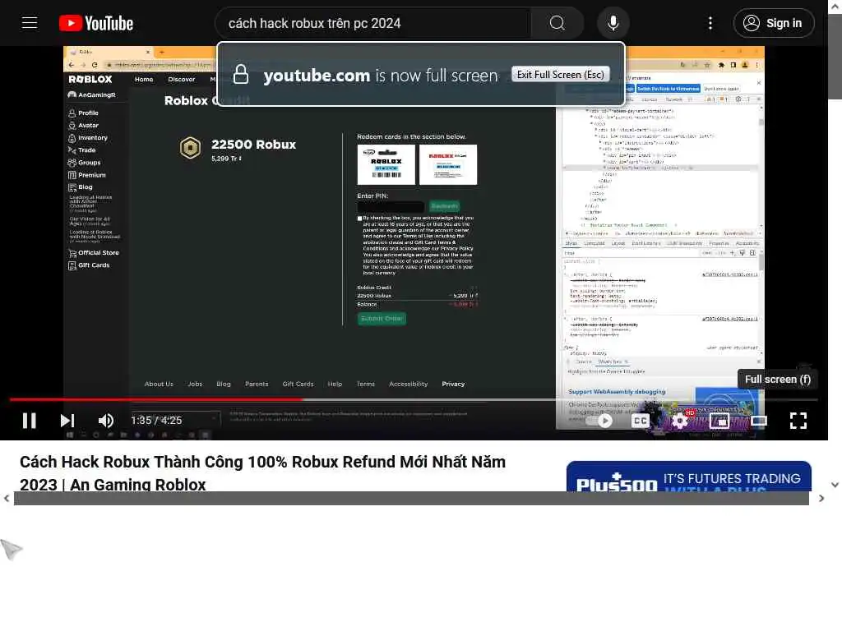Click the horizontal scrollbar left arrow
842x631 pixels.
point(7,499)
